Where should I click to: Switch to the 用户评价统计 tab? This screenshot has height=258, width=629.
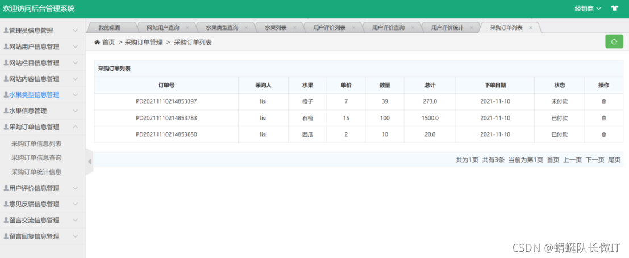pos(447,28)
